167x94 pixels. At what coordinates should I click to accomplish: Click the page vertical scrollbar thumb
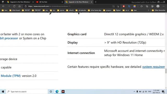pyautogui.click(x=166, y=71)
